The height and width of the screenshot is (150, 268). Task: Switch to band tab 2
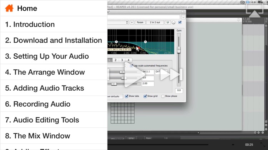[x=115, y=60]
